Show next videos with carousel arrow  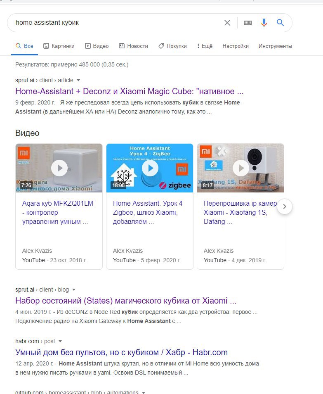tap(285, 206)
